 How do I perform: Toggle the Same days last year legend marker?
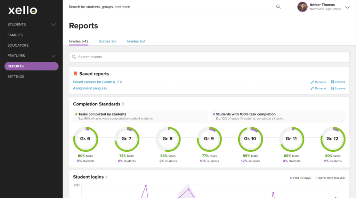tap(316, 178)
